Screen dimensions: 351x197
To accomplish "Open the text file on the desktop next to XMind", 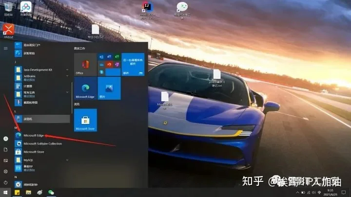I will point(96,32).
